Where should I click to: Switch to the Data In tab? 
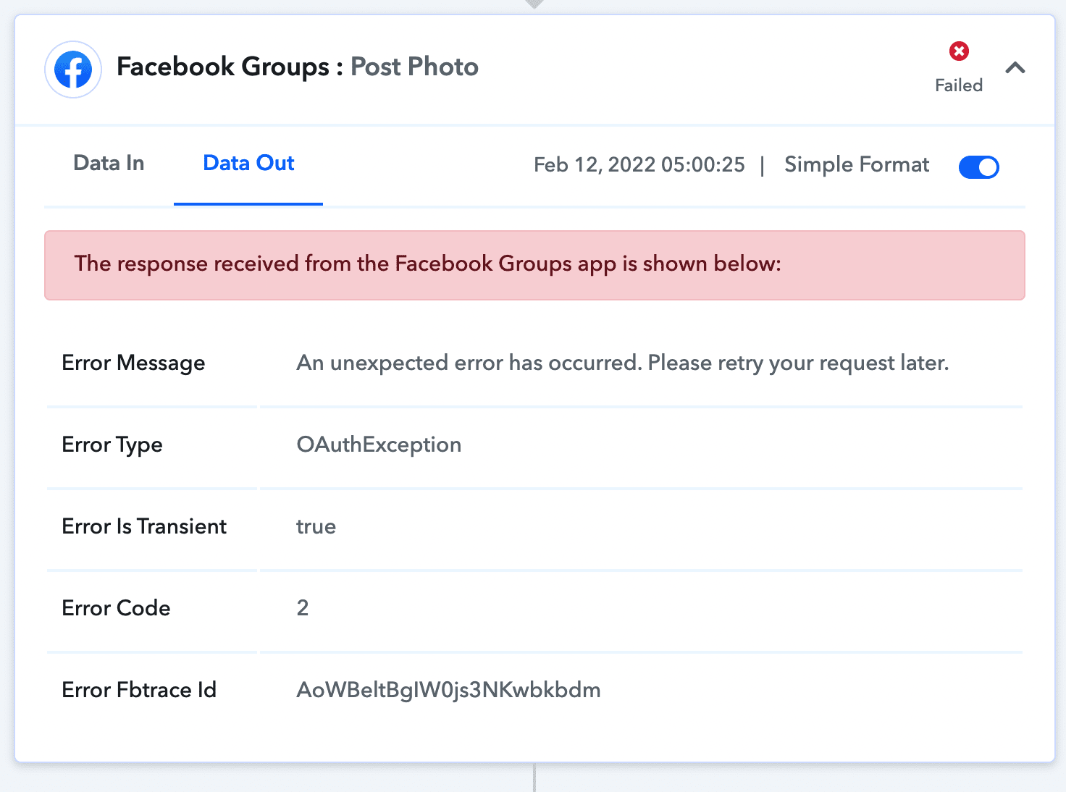[x=109, y=164]
